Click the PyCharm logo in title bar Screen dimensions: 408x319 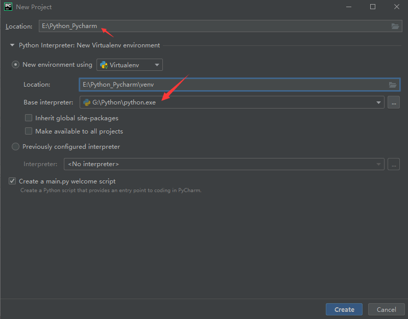[8, 7]
